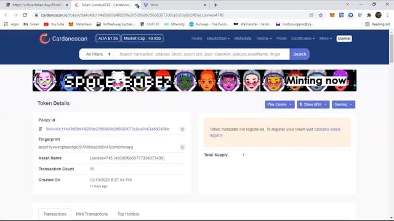Click the ADA $1.56 price badge

pos(108,38)
